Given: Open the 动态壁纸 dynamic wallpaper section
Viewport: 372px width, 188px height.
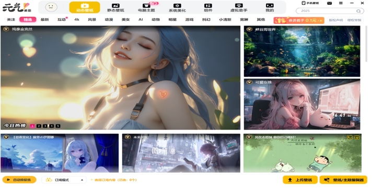Looking at the screenshot, I should pyautogui.click(x=85, y=7).
